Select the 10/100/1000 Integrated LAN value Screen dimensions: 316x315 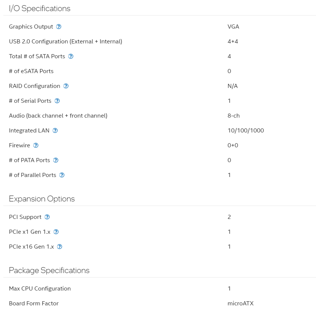click(246, 131)
